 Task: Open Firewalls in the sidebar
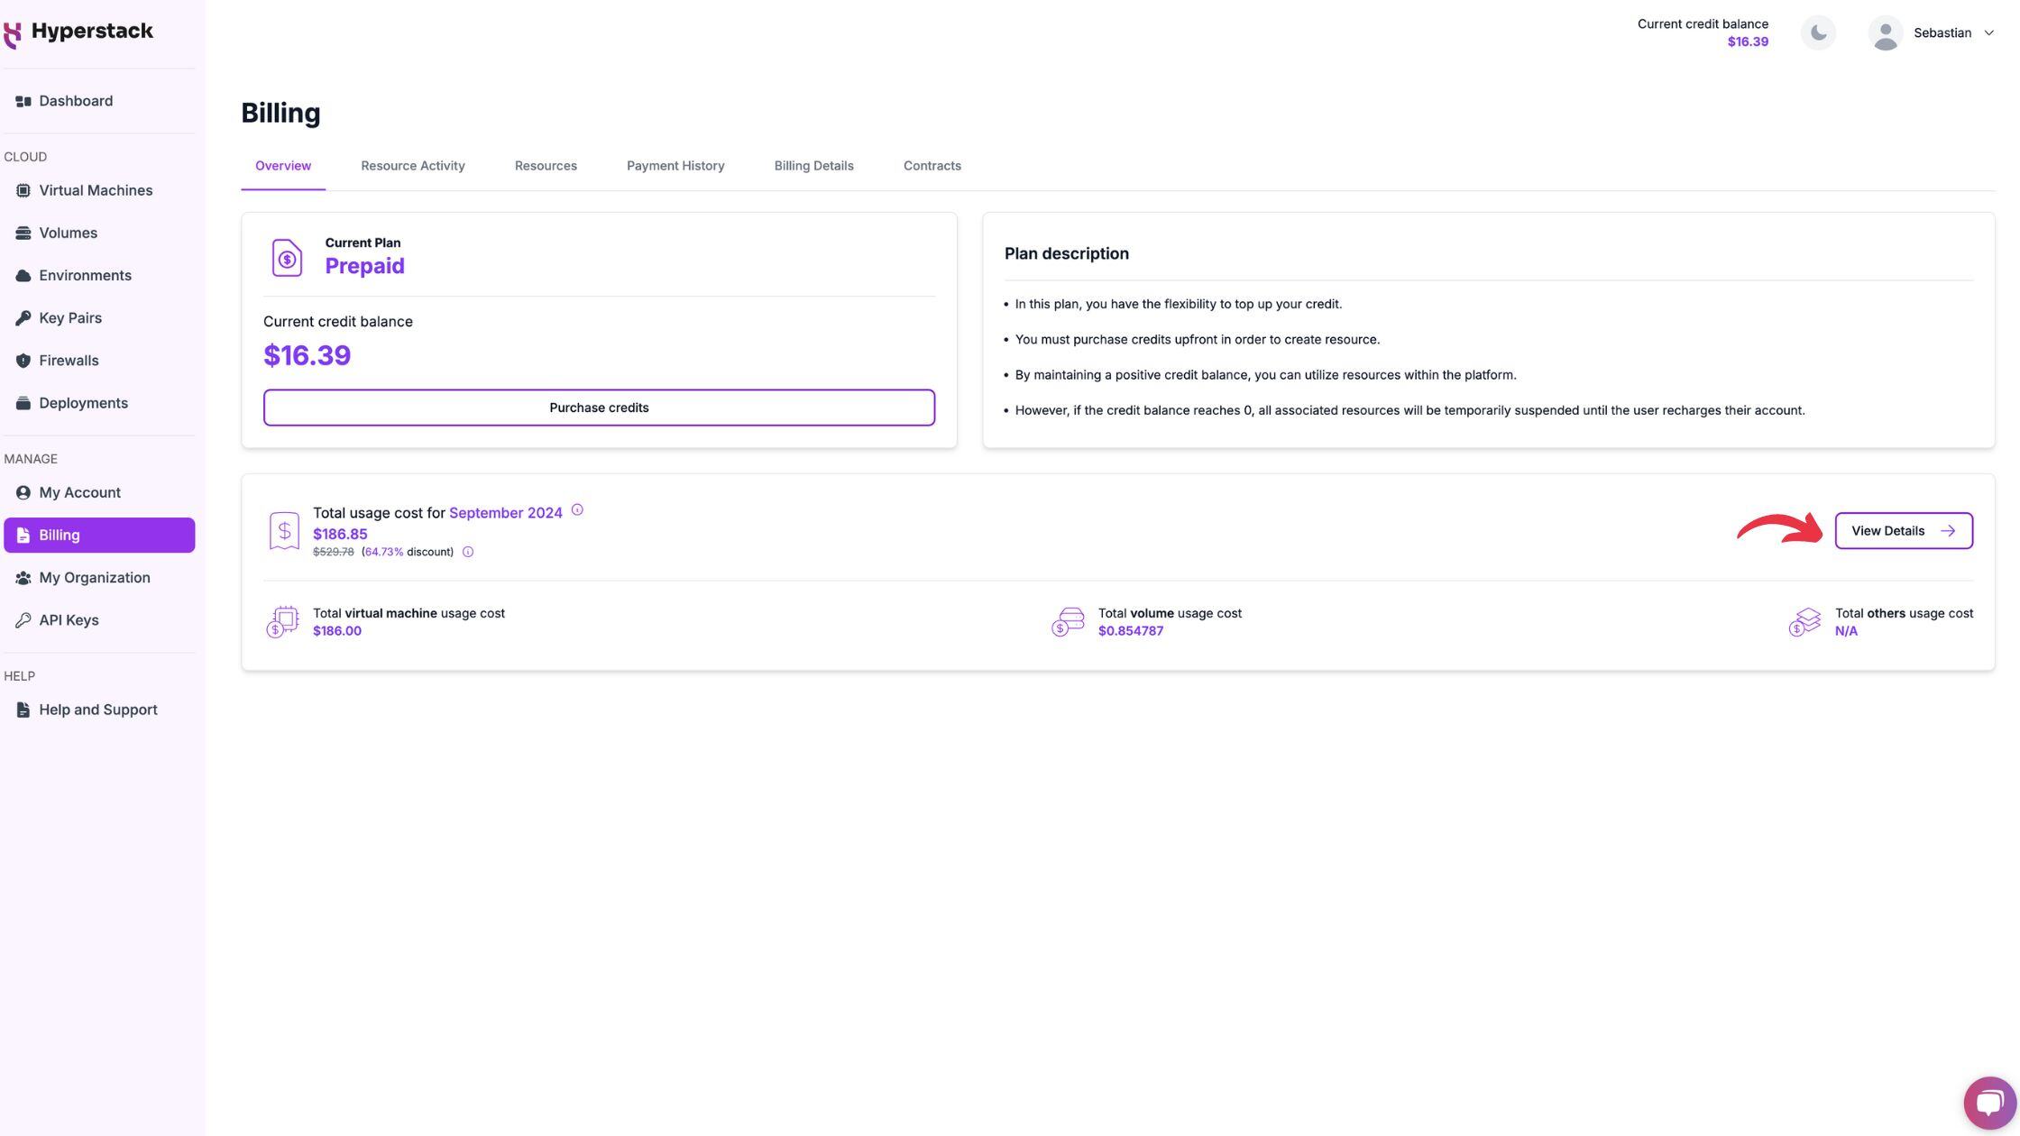pyautogui.click(x=99, y=361)
